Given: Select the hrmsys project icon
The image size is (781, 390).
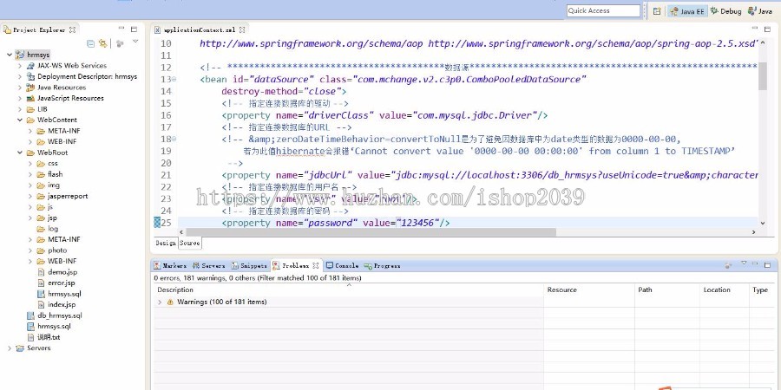Looking at the screenshot, I should (x=20, y=55).
